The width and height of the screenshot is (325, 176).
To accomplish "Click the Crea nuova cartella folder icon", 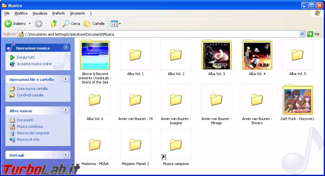I will tap(12, 89).
